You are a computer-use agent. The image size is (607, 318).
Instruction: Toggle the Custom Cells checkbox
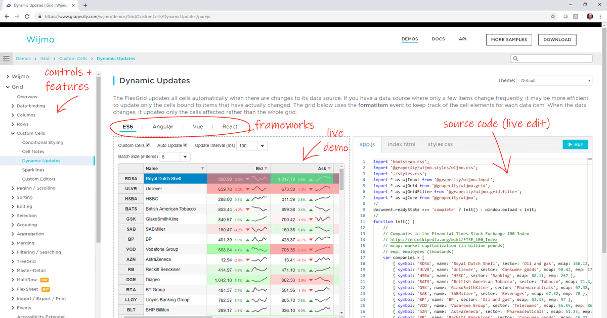point(148,145)
